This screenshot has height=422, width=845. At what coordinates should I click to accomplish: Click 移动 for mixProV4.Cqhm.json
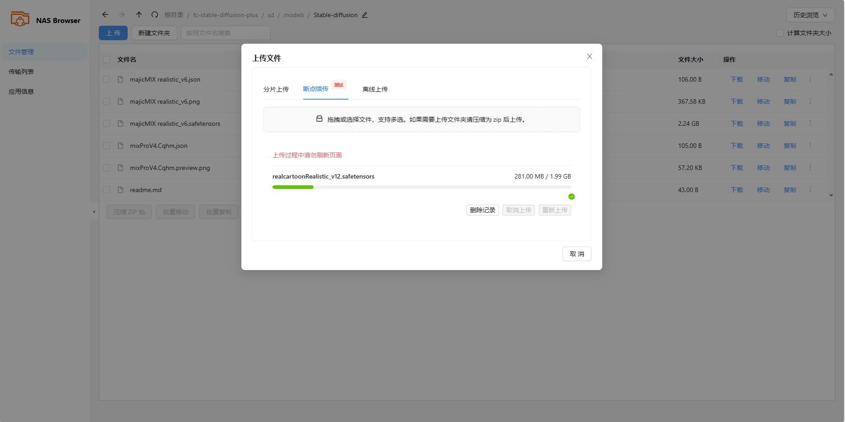pos(763,146)
